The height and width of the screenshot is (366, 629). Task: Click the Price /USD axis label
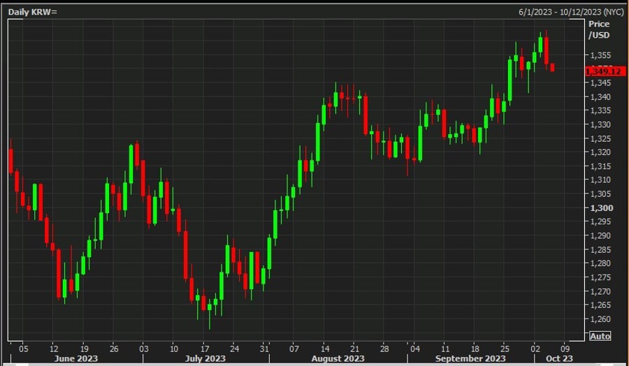click(x=599, y=29)
